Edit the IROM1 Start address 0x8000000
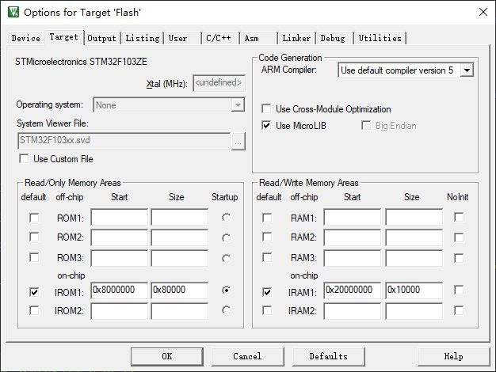 tap(120, 290)
